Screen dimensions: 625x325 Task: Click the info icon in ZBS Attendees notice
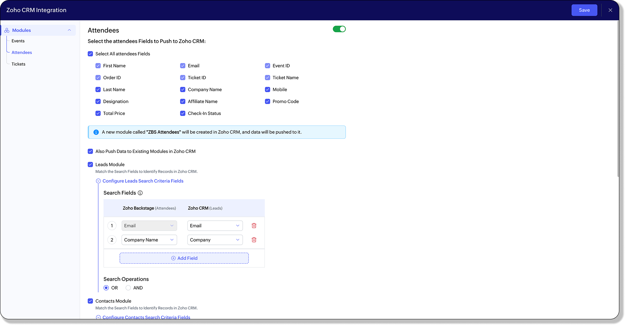point(96,132)
